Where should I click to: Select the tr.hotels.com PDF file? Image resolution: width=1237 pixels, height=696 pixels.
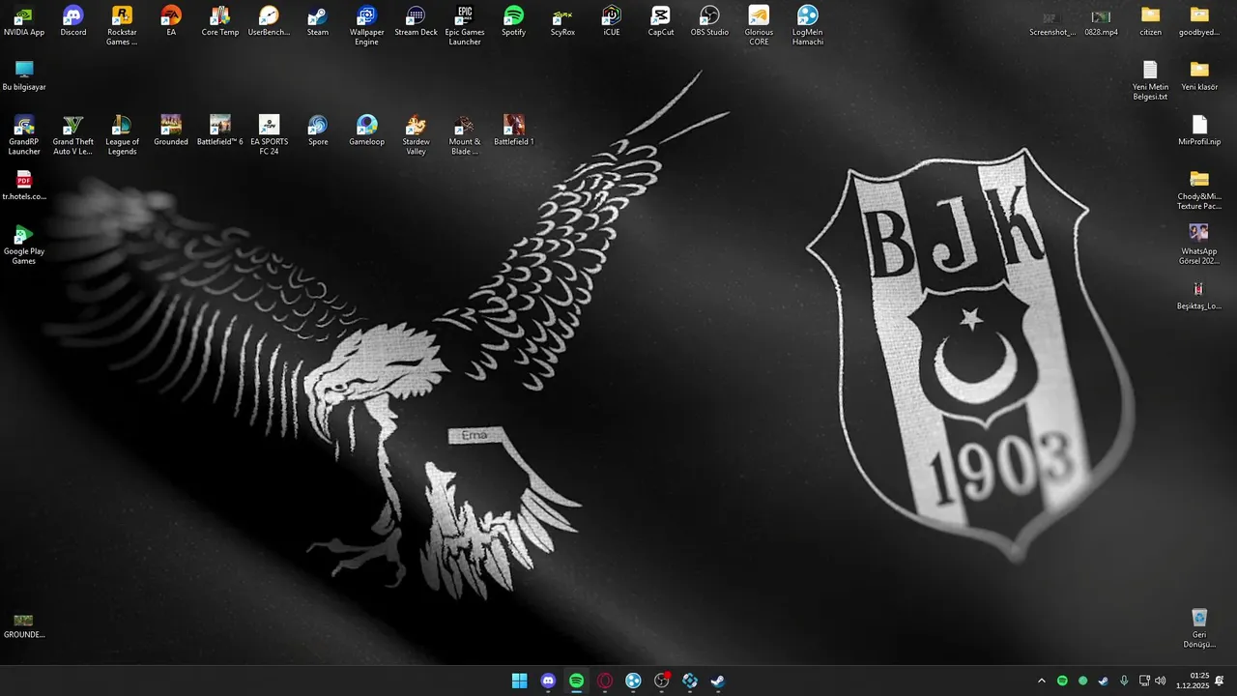tap(24, 186)
